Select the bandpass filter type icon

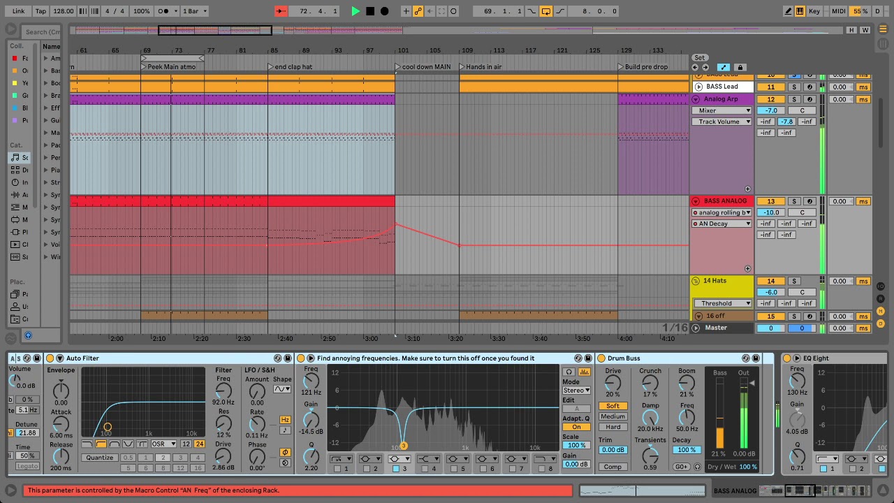click(115, 444)
